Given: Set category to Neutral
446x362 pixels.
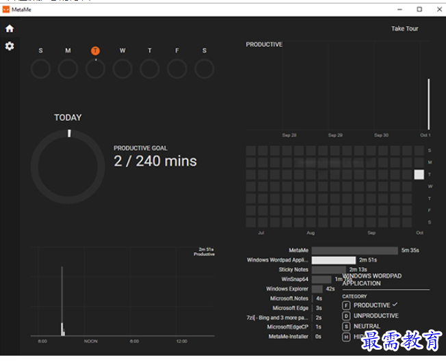Looking at the screenshot, I should click(x=367, y=326).
